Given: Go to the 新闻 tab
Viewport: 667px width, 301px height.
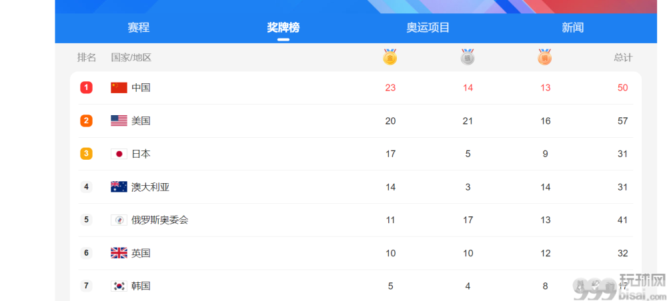Looking at the screenshot, I should point(572,27).
